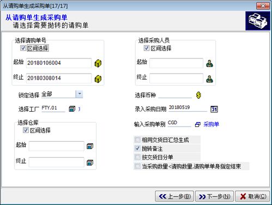This screenshot has width=272, height=205.
Task: Go back with 上一步(B) button
Action: click(x=174, y=196)
